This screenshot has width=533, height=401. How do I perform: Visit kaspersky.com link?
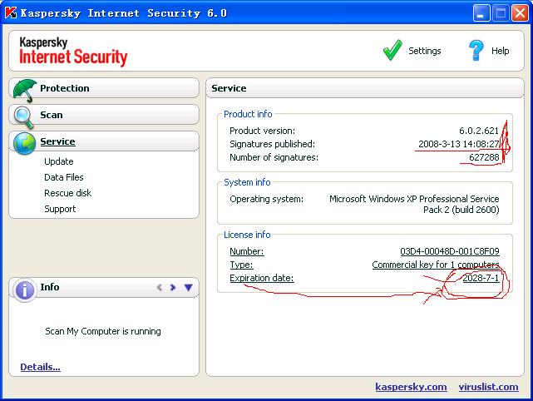(411, 387)
